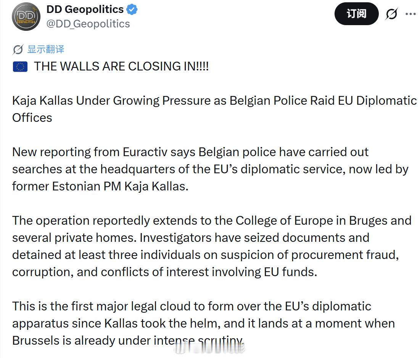Click the word "Offices" in the subtitle

click(x=32, y=117)
